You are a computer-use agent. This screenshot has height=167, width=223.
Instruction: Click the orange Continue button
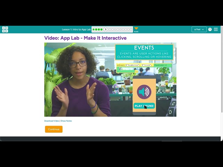54,129
